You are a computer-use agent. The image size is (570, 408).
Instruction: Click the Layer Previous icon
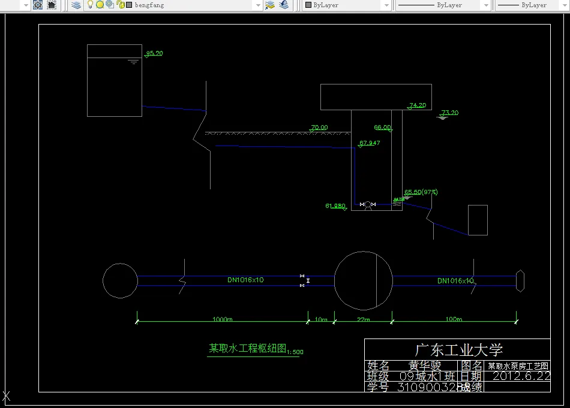click(284, 5)
